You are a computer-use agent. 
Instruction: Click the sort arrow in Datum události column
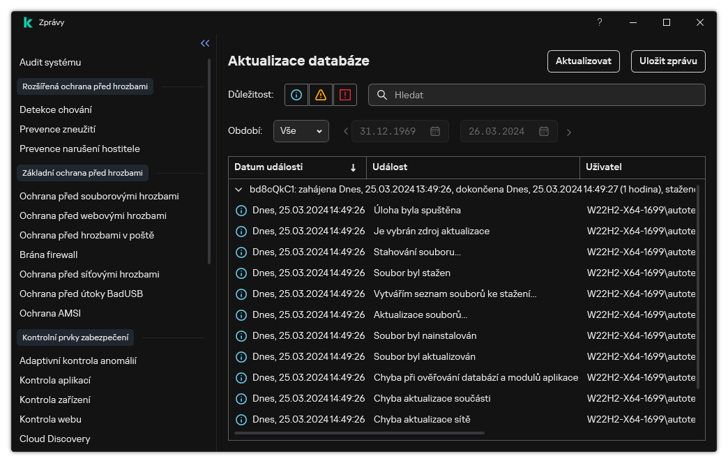coord(353,167)
